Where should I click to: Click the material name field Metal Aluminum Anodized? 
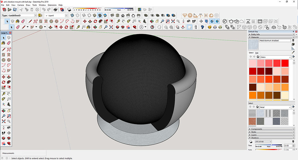click(x=275, y=40)
